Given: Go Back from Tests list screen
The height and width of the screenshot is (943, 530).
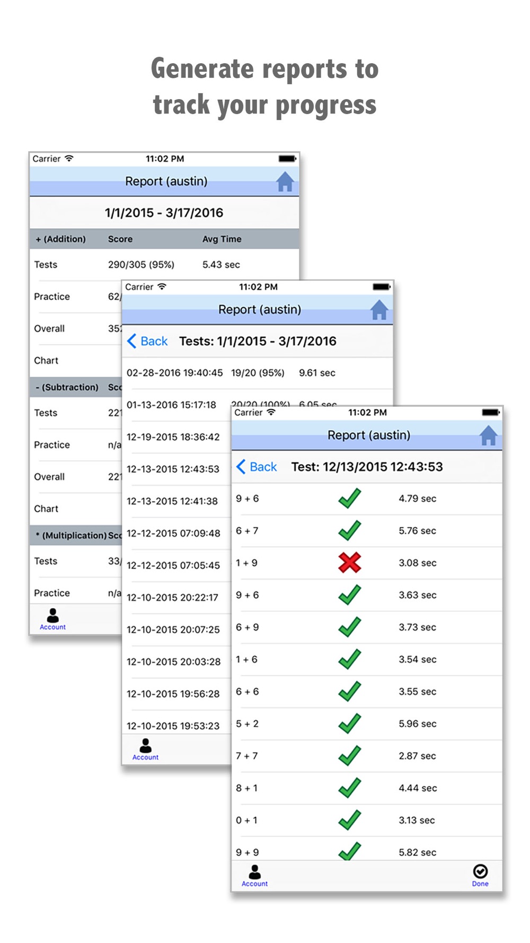Looking at the screenshot, I should (147, 341).
